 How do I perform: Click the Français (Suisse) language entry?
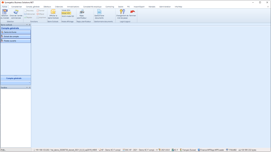click(188, 150)
